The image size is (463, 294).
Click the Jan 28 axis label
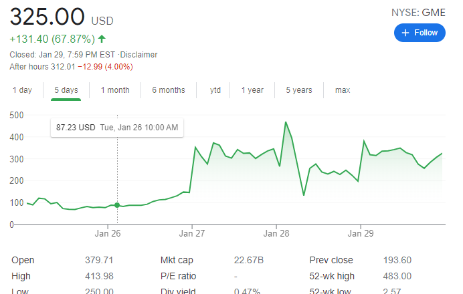click(x=276, y=234)
